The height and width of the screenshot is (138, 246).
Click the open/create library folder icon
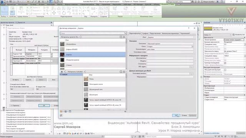click(x=61, y=112)
